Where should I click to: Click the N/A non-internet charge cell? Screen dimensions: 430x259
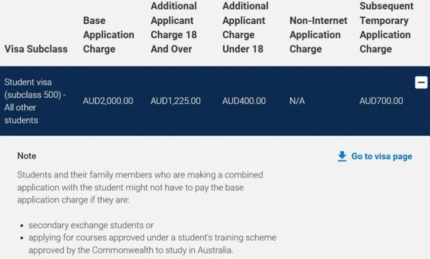coord(297,101)
